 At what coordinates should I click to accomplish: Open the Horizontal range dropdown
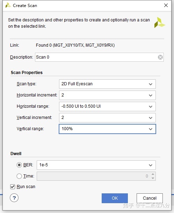(107, 106)
